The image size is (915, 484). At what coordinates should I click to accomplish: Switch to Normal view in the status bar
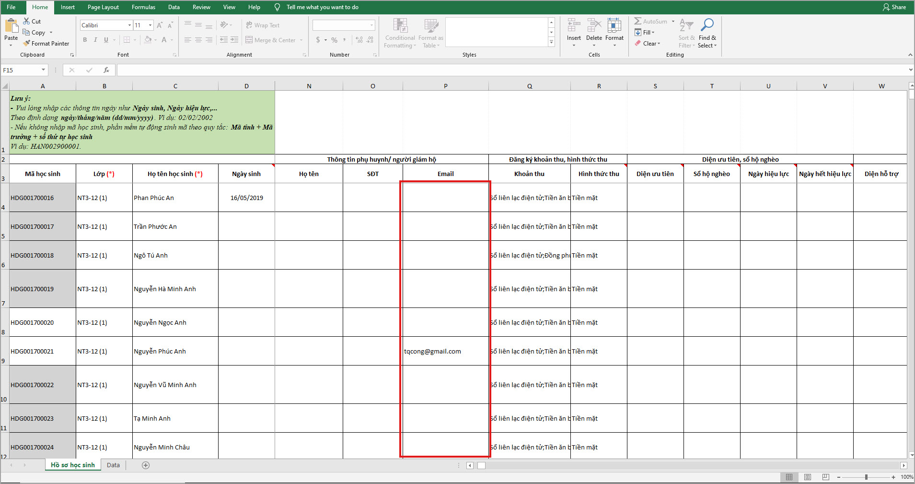coord(789,477)
